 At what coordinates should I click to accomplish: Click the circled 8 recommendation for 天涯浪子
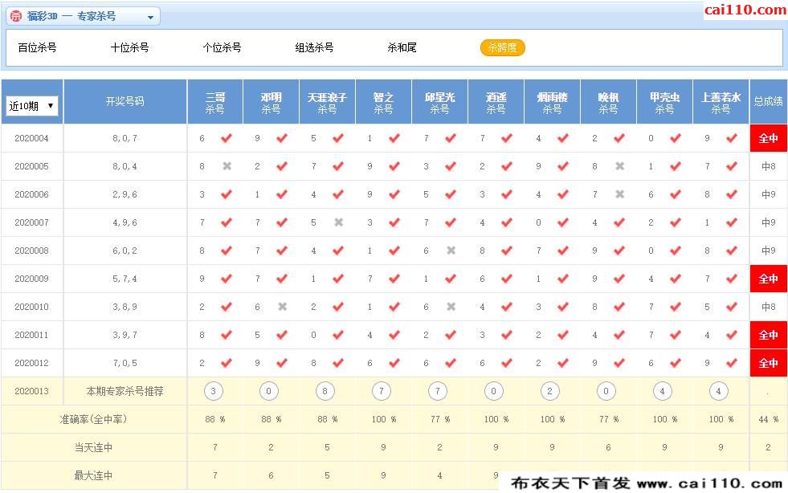(x=325, y=391)
